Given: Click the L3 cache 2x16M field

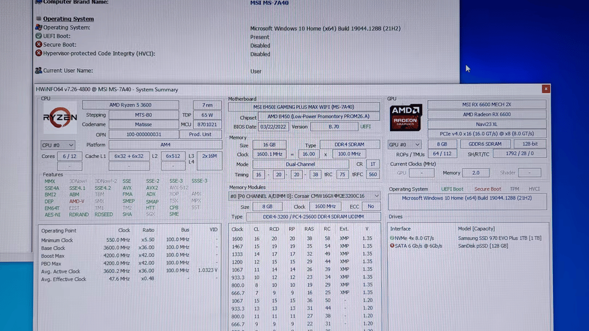Looking at the screenshot, I should pyautogui.click(x=209, y=161).
